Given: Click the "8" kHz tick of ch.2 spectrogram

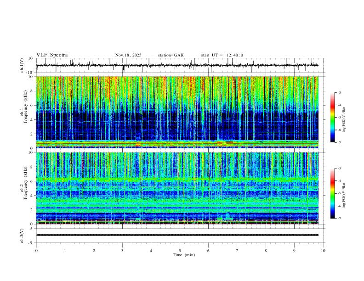Looking at the screenshot, I should [x=32, y=167].
